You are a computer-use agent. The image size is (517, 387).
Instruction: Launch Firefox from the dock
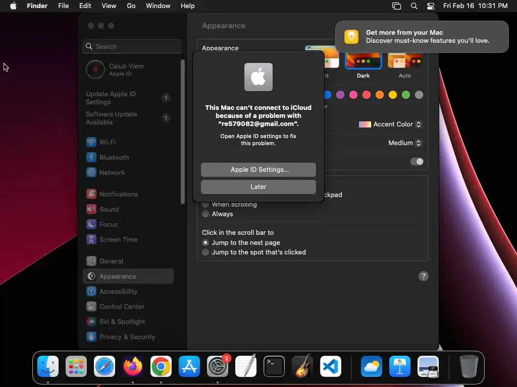133,366
